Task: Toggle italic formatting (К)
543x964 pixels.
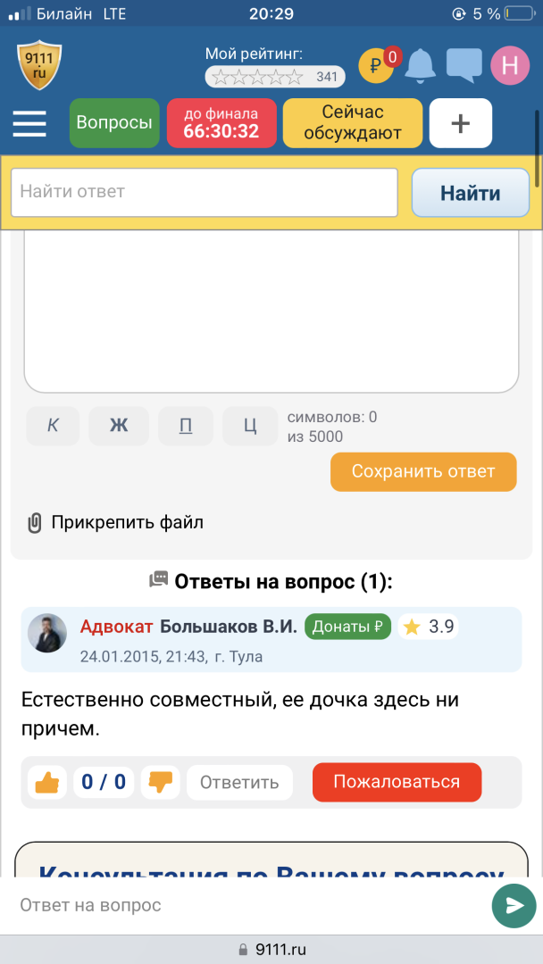Action: pos(53,426)
